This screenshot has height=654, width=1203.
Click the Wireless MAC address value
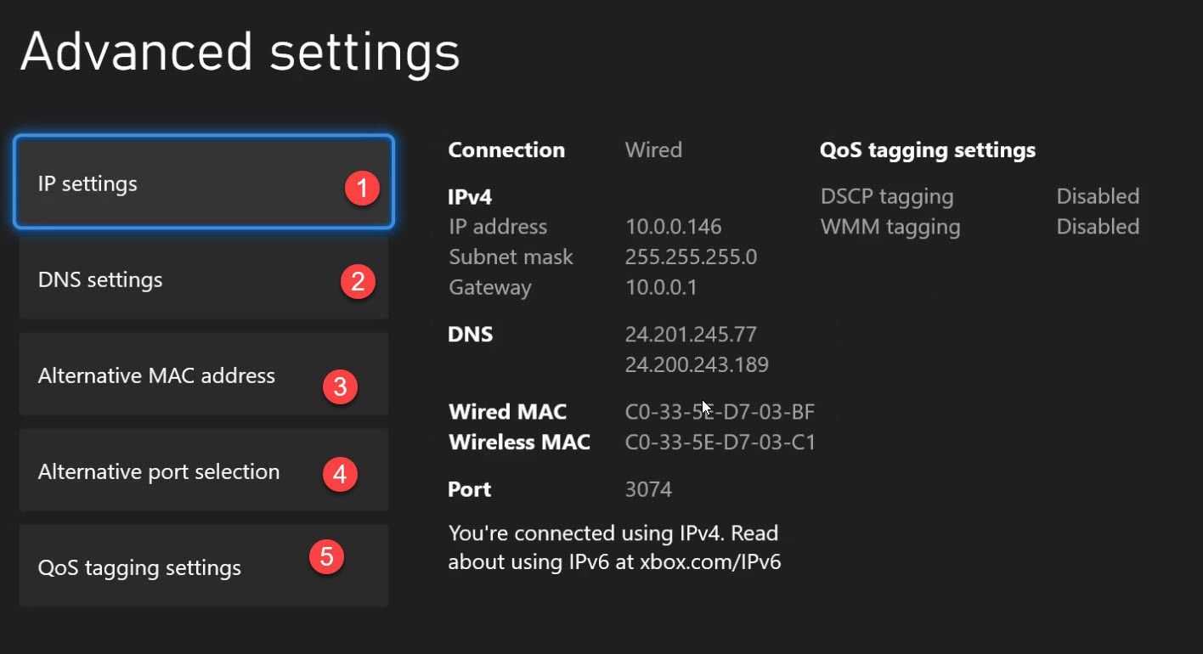(x=720, y=443)
